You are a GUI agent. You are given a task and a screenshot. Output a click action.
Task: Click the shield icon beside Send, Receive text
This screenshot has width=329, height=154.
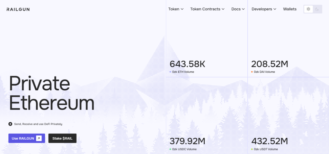(10, 124)
